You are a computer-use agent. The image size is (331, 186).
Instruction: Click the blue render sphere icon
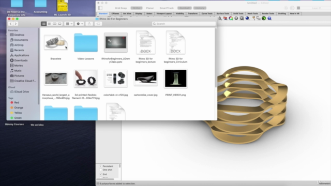click(247, 19)
